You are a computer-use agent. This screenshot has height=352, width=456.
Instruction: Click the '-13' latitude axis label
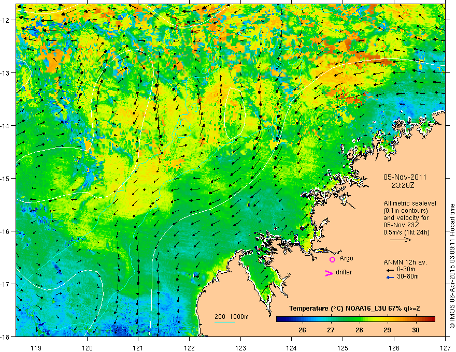tap(6, 72)
